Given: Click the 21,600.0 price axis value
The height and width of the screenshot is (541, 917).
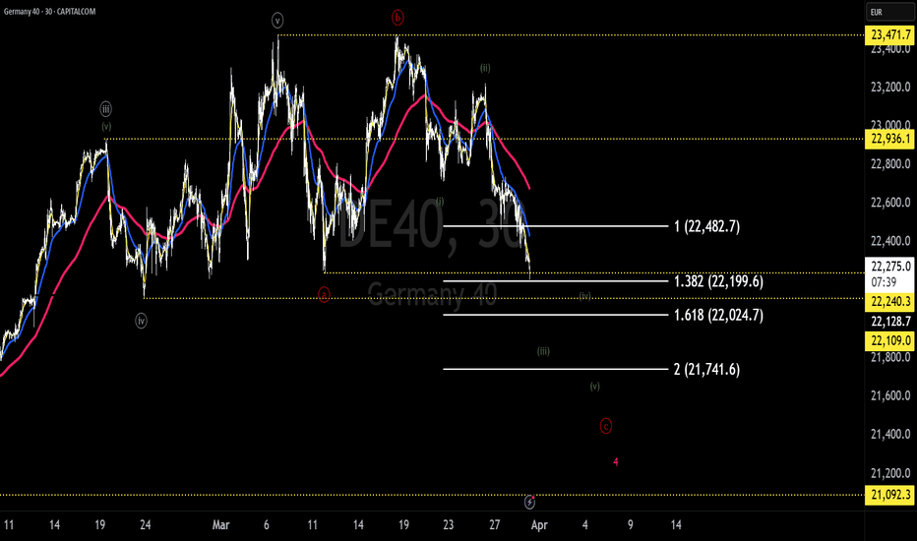Looking at the screenshot, I should (x=890, y=396).
